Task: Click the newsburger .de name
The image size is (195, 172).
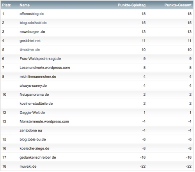Action: point(32,32)
